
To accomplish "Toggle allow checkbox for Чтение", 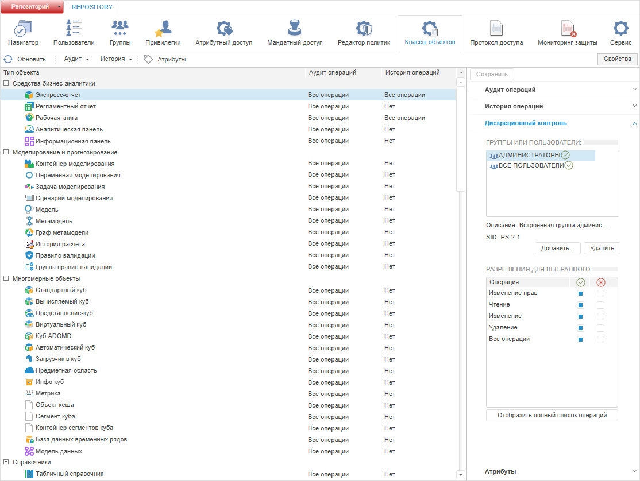I will (581, 305).
